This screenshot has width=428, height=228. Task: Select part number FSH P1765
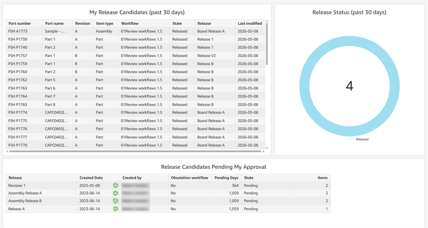tap(18, 104)
